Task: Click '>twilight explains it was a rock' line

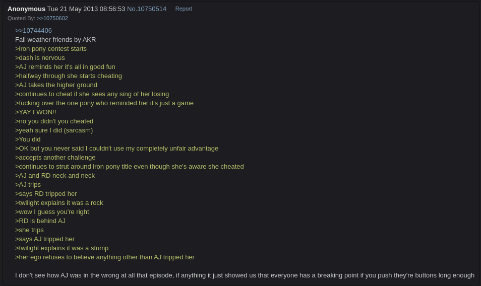Action: 59,203
